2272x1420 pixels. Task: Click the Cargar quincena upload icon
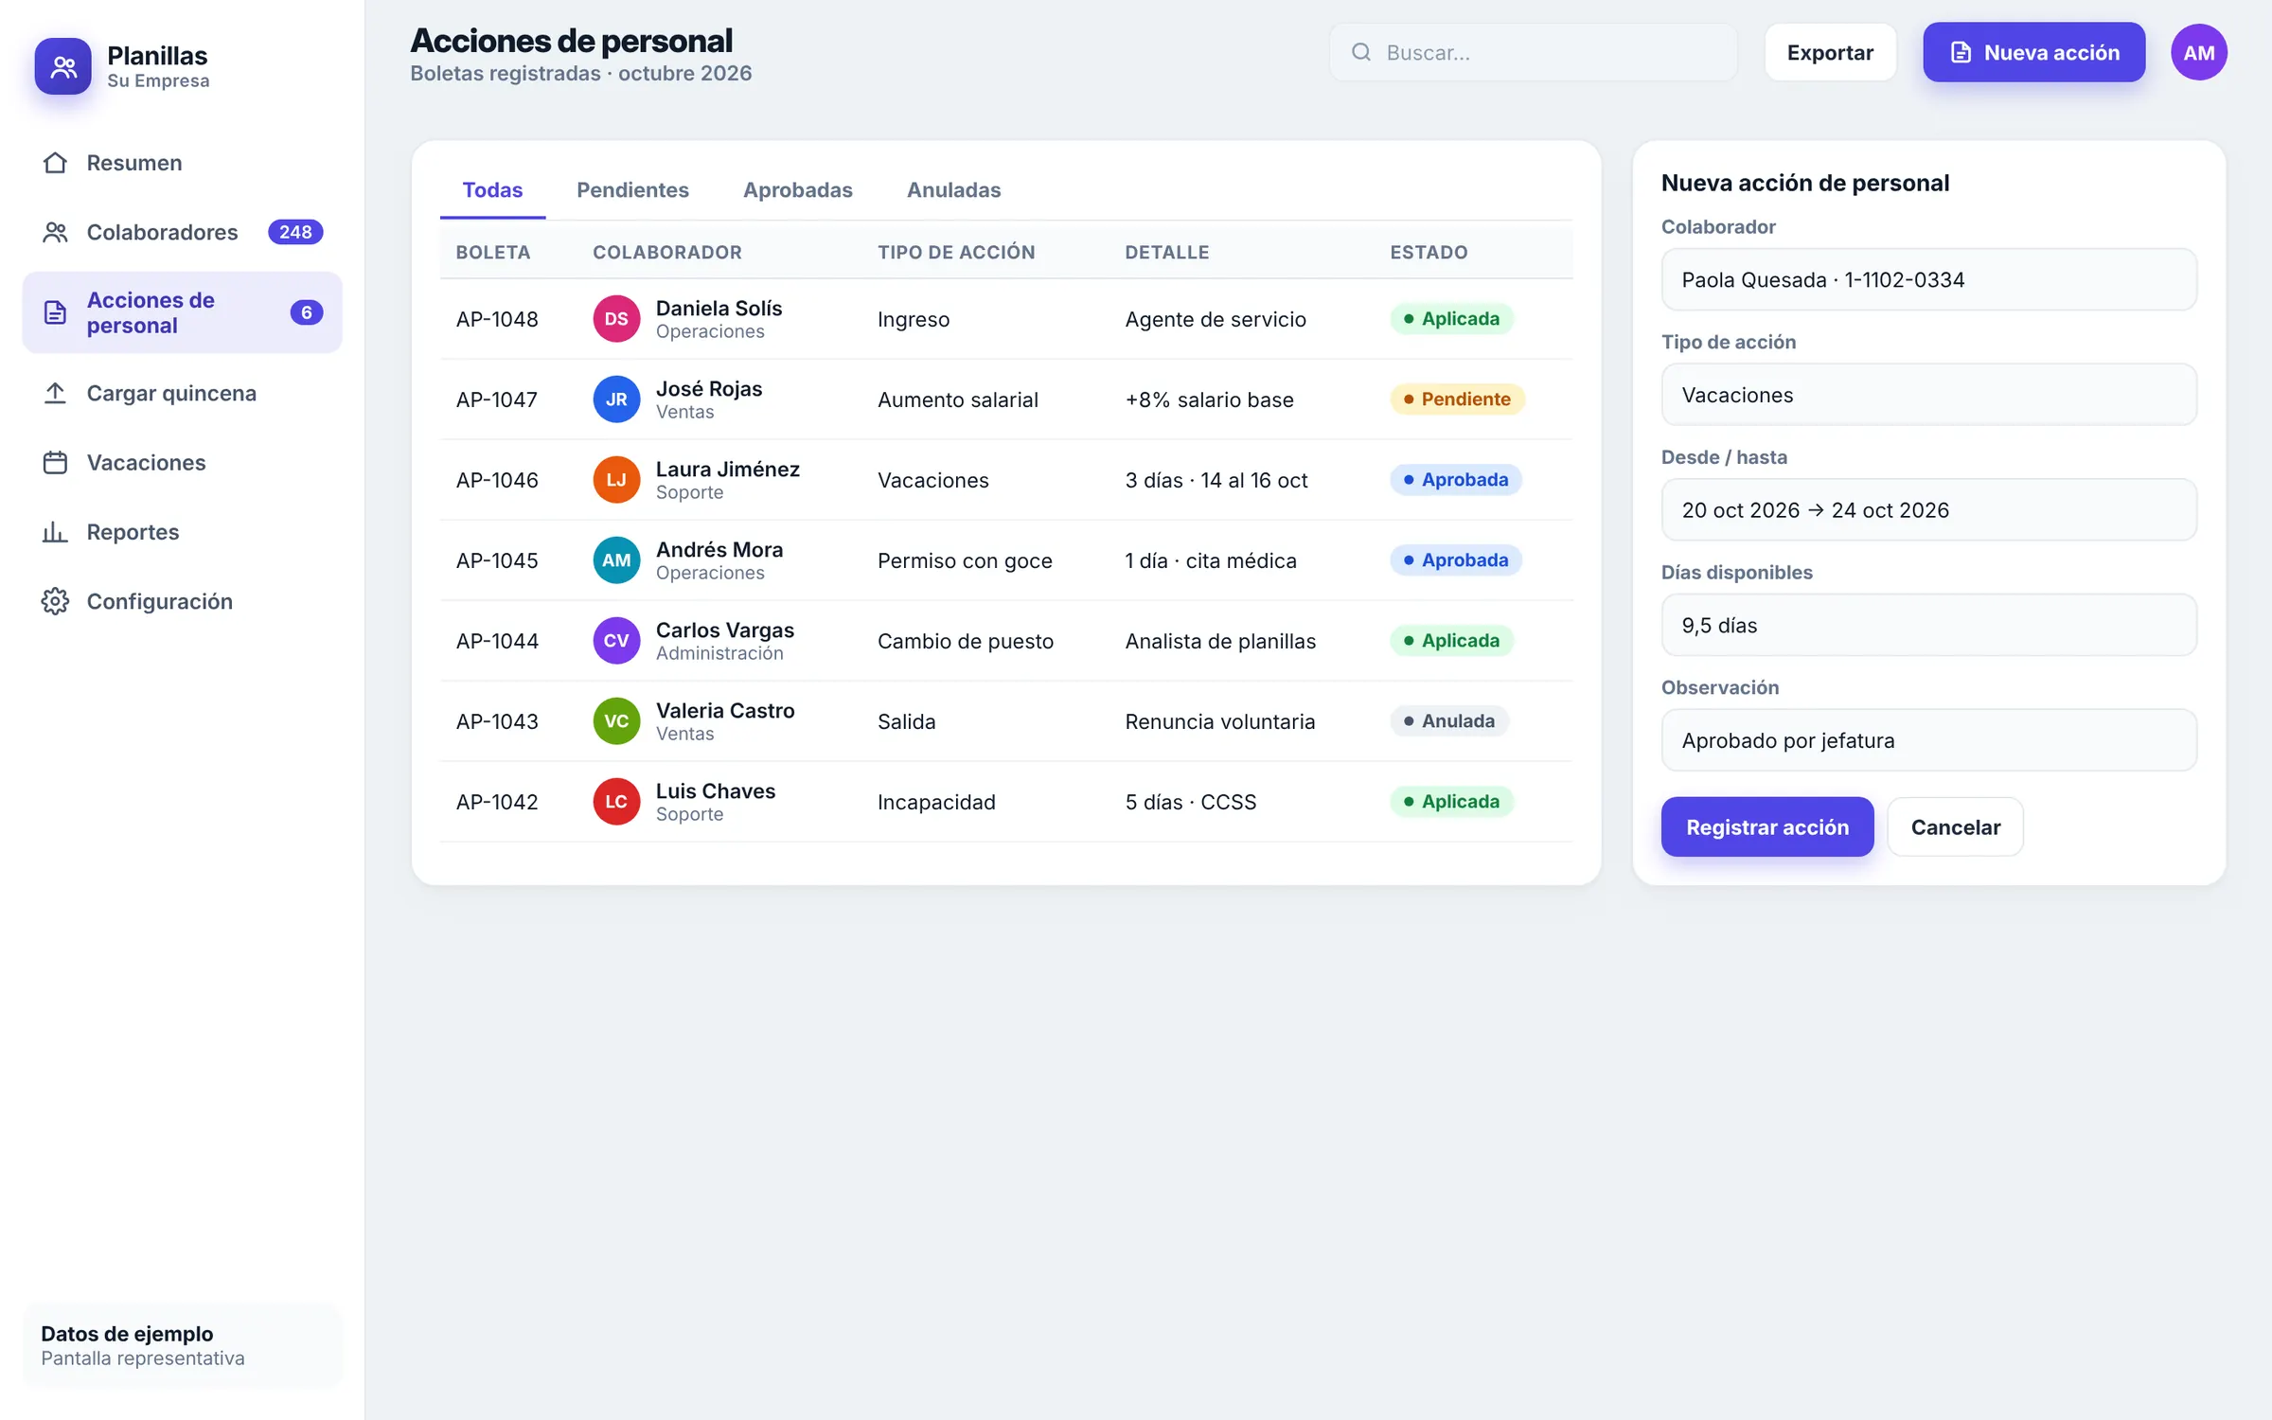[x=55, y=393]
